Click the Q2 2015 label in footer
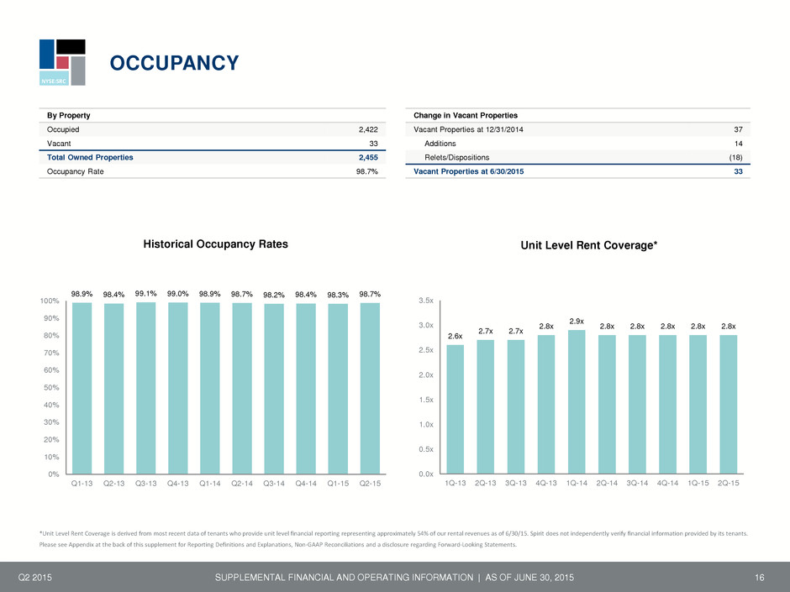The image size is (790, 592). (x=34, y=578)
